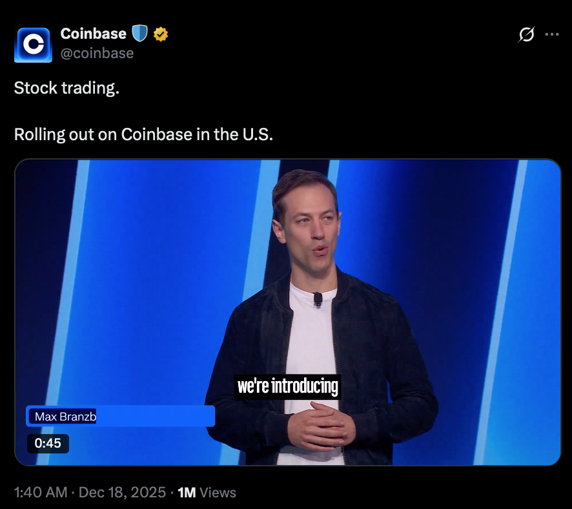The width and height of the screenshot is (572, 509).
Task: Click the "Rolling out on Coinbase" text line
Action: [x=143, y=134]
